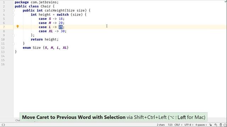Click the tool windows button at bottom-left corner
Screen dimensions: 227x127
tap(3, 125)
